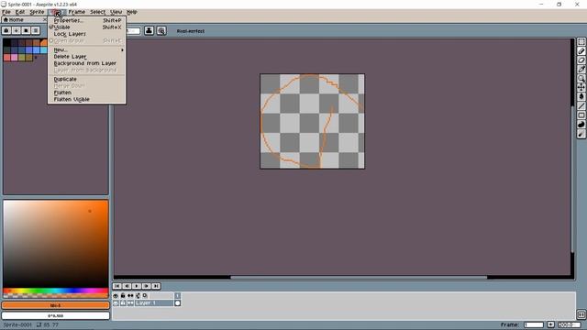Choose Background from Layer

tap(86, 63)
